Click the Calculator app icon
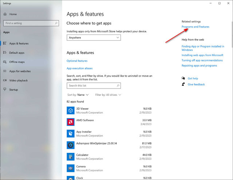The width and height of the screenshot is (233, 180). pos(71,157)
